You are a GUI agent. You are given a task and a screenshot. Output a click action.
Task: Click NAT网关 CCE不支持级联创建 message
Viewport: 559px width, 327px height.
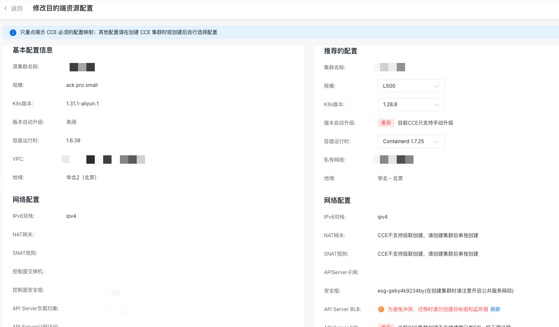click(x=428, y=235)
